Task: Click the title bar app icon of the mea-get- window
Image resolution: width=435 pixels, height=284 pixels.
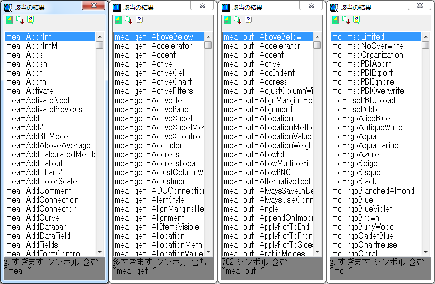Action: (x=117, y=8)
